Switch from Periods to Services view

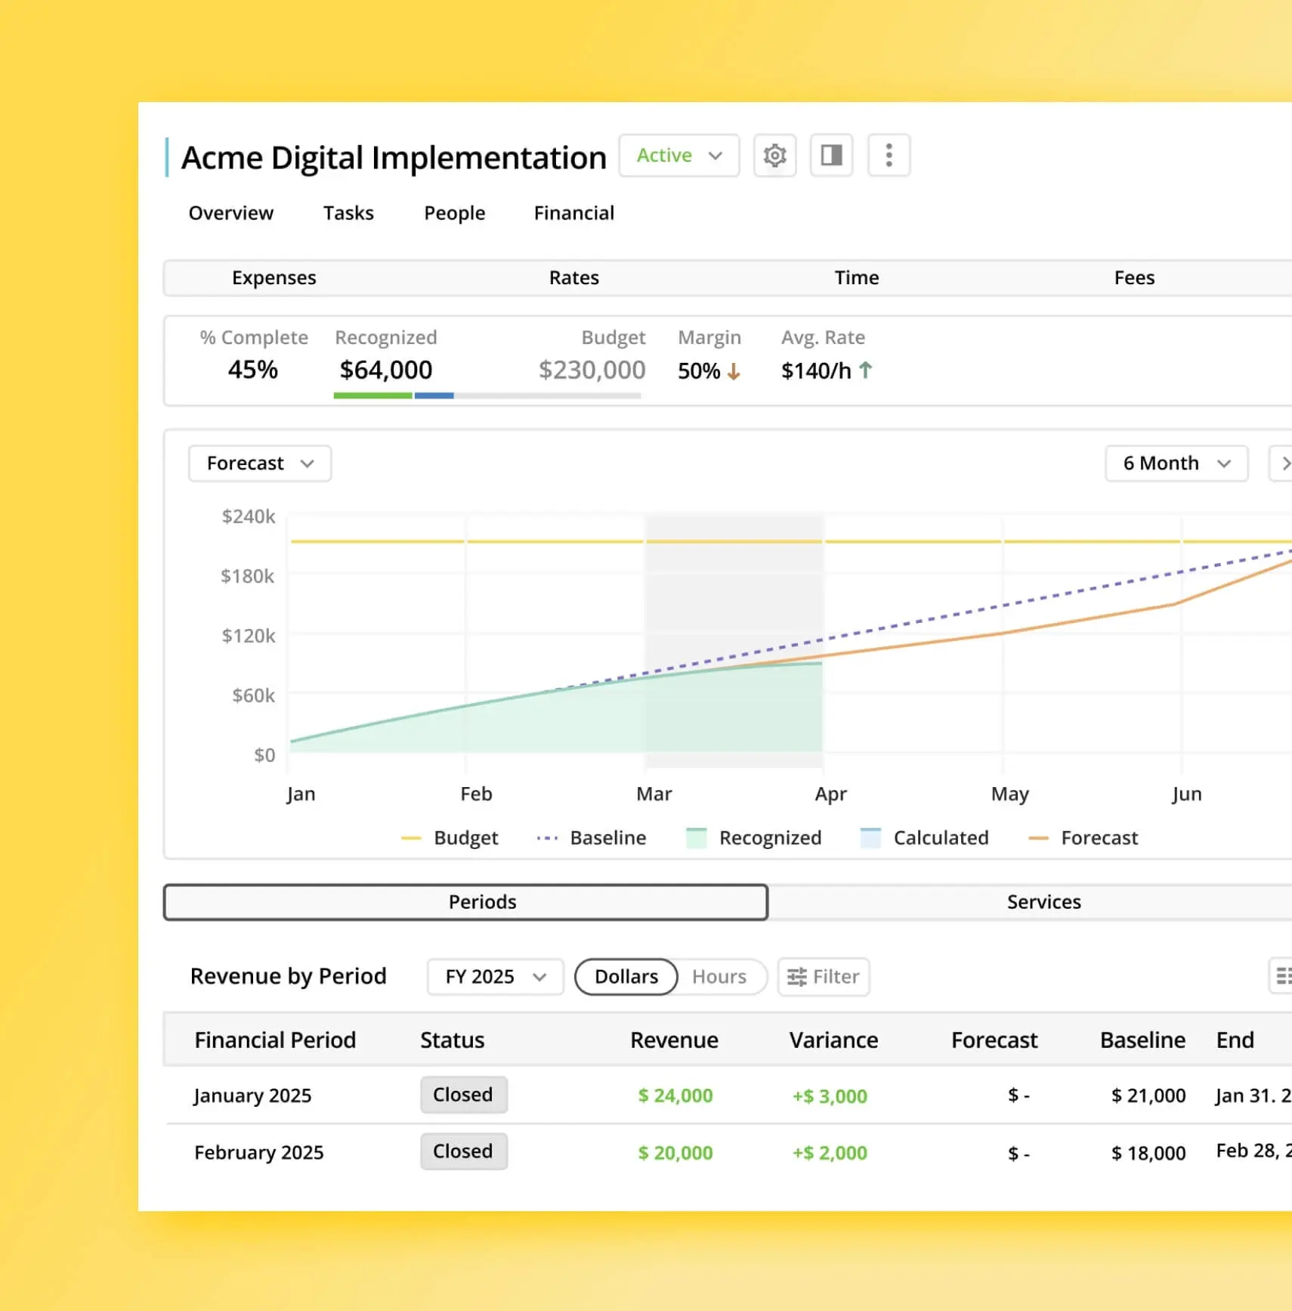pyautogui.click(x=1044, y=901)
